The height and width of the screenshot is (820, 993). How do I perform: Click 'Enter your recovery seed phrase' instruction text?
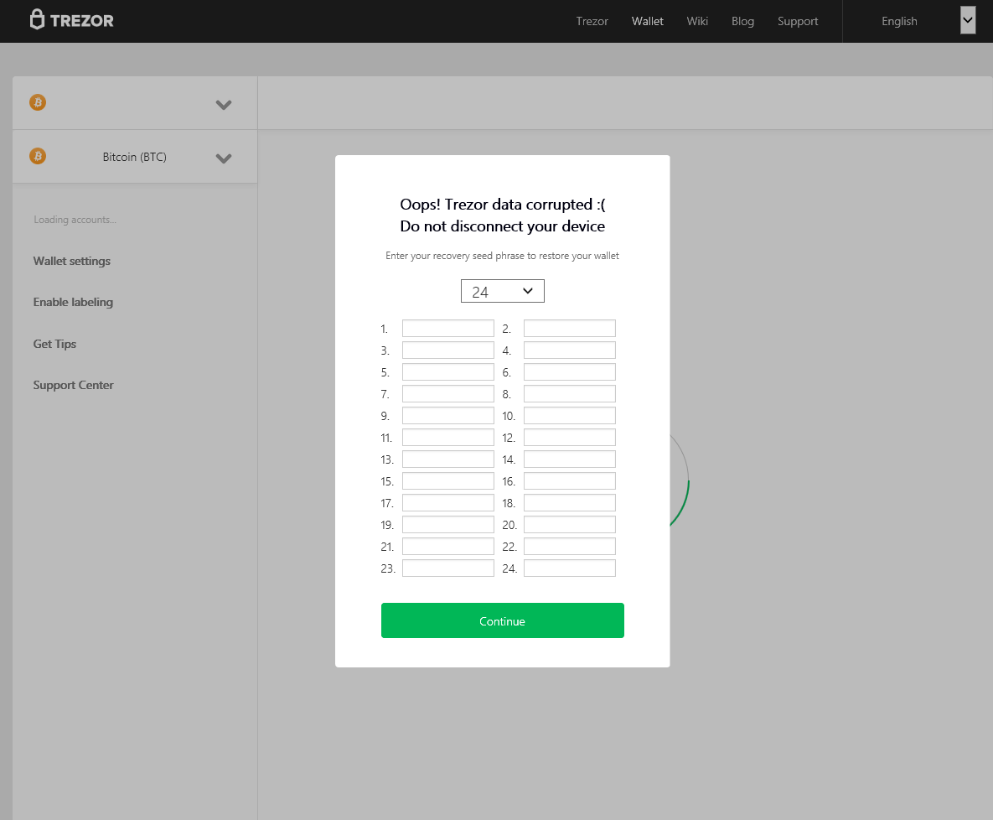(502, 256)
